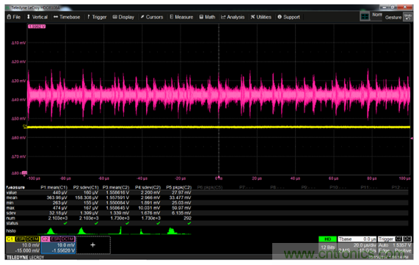Click the pink trigger level marker on right edge
The image size is (419, 265).
pyautogui.click(x=412, y=138)
